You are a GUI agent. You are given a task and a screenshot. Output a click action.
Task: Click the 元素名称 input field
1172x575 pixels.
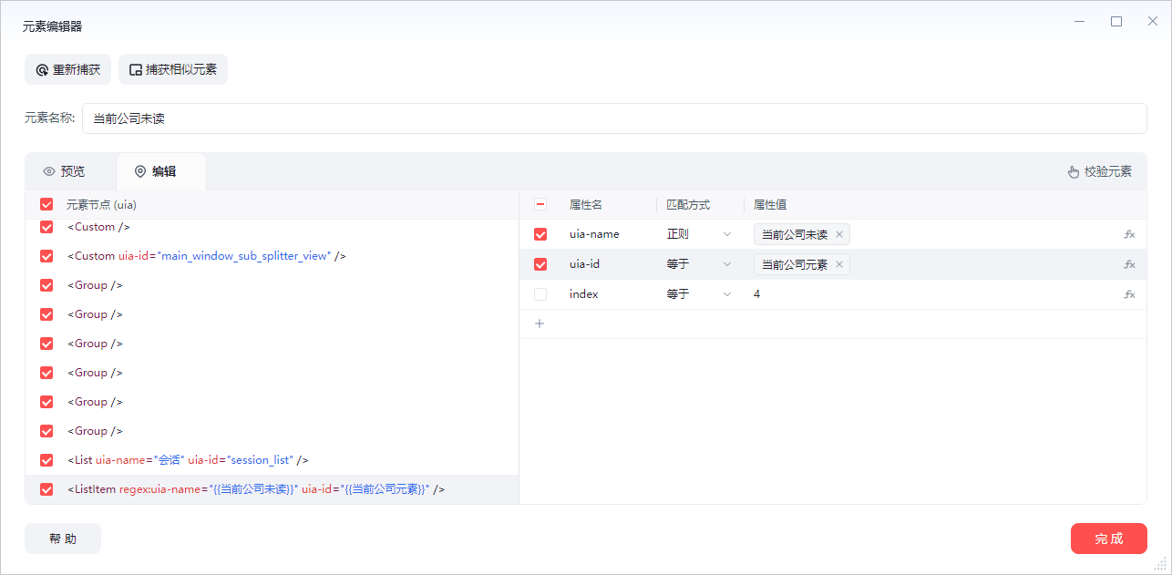pyautogui.click(x=613, y=118)
